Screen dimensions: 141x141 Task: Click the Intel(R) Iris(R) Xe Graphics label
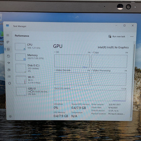[x=113, y=47]
